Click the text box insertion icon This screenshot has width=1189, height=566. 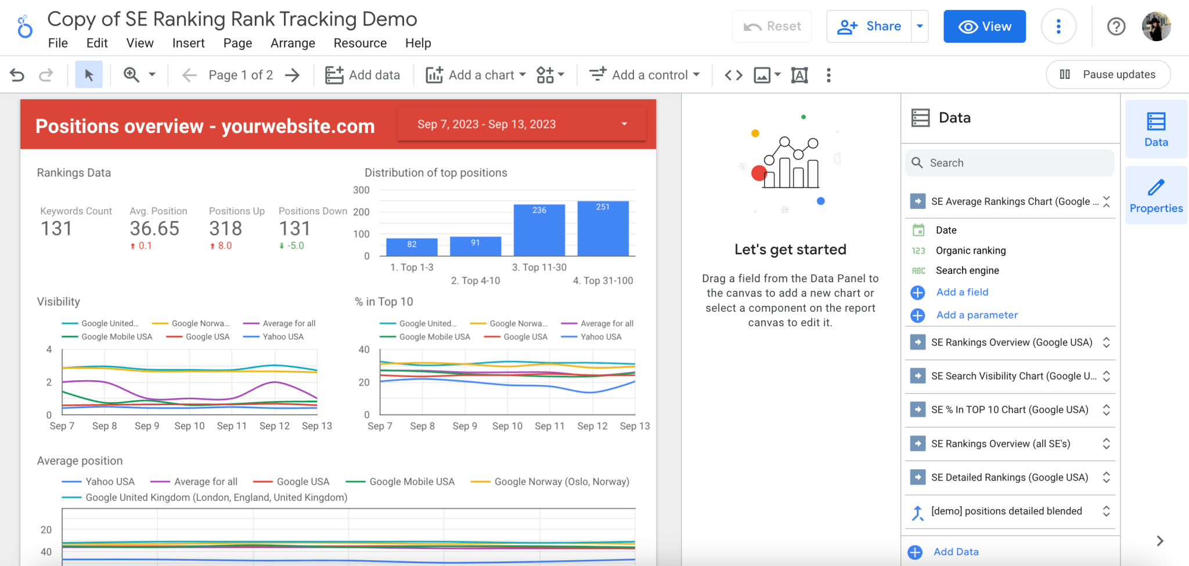pyautogui.click(x=799, y=74)
